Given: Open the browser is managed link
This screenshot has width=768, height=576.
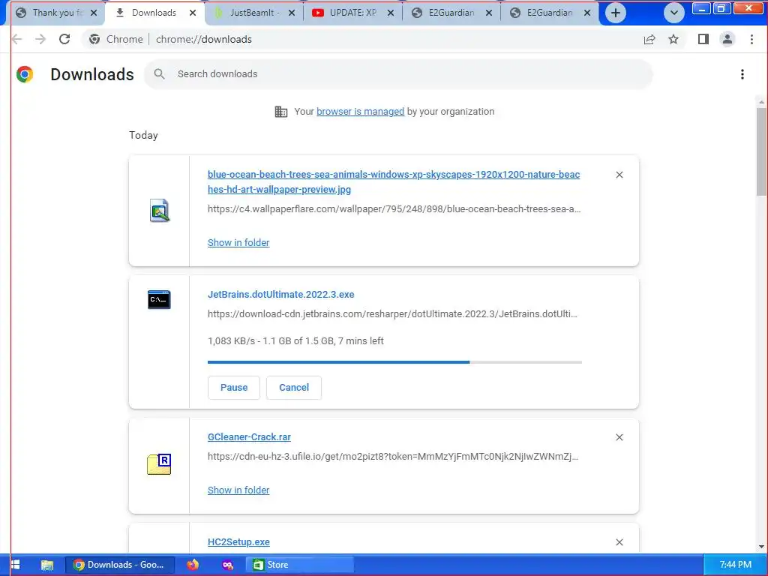Looking at the screenshot, I should [x=361, y=112].
